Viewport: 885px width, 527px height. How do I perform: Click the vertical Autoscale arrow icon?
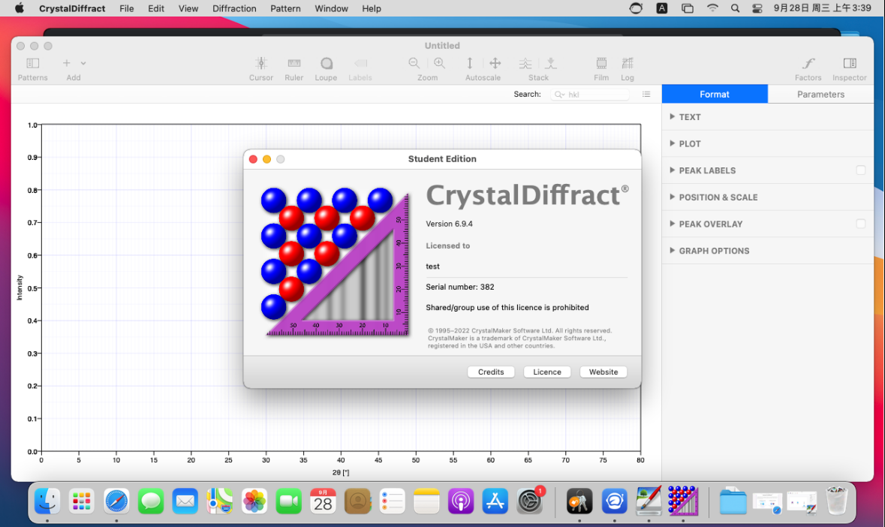point(470,63)
